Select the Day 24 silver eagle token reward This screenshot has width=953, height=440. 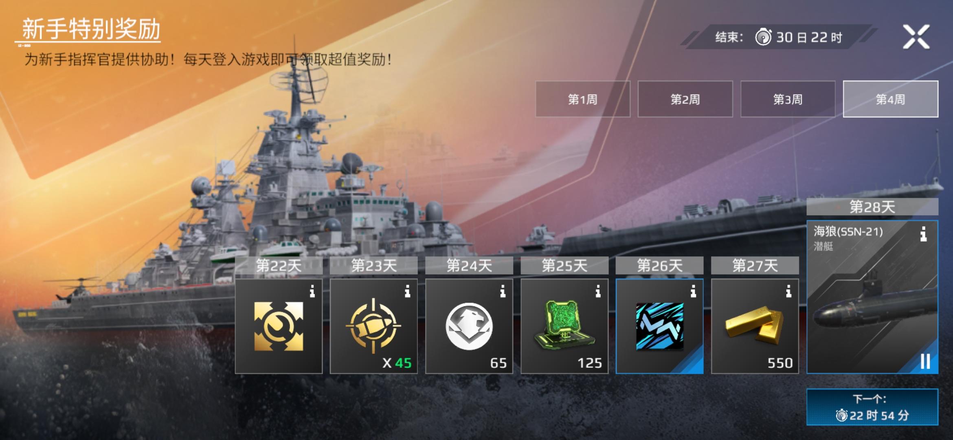click(469, 326)
